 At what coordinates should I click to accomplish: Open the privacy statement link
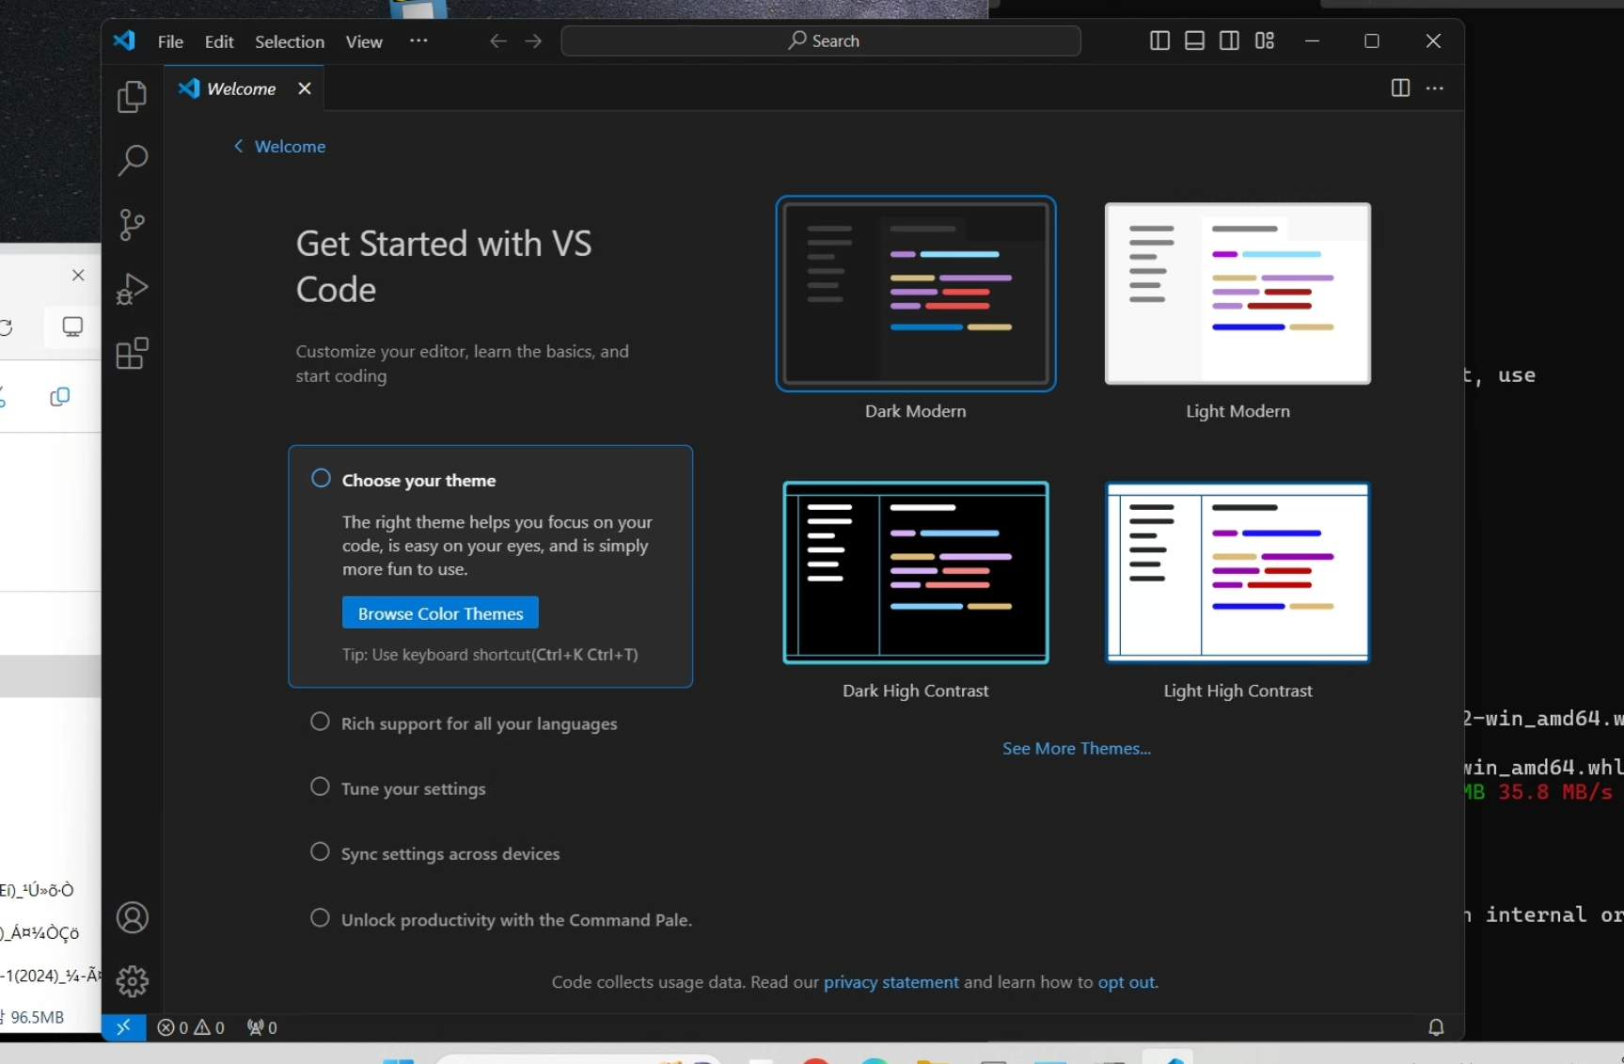point(891,981)
